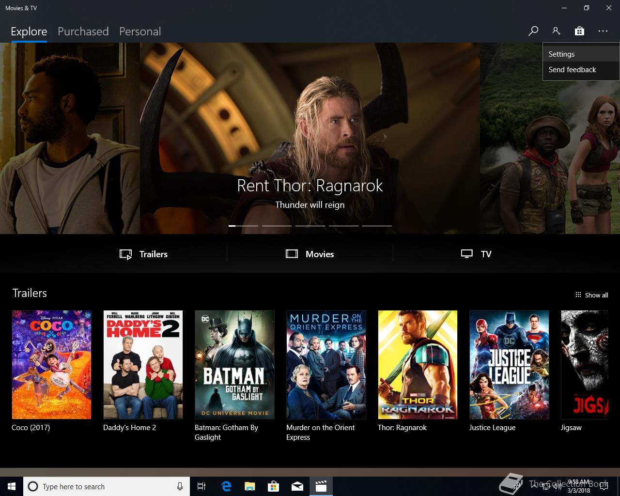
Task: Open Task View on the taskbar
Action: coord(201,486)
